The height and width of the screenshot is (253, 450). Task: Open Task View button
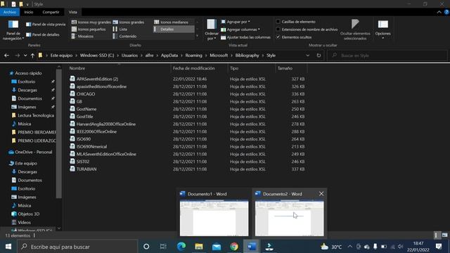pos(163,247)
